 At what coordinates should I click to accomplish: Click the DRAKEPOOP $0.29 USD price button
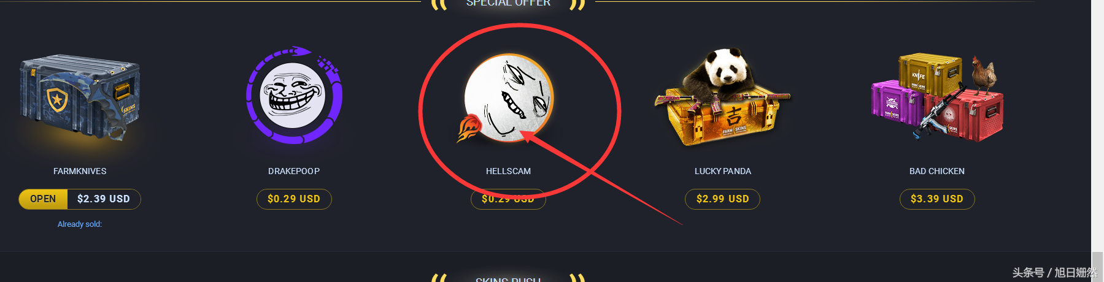(294, 199)
